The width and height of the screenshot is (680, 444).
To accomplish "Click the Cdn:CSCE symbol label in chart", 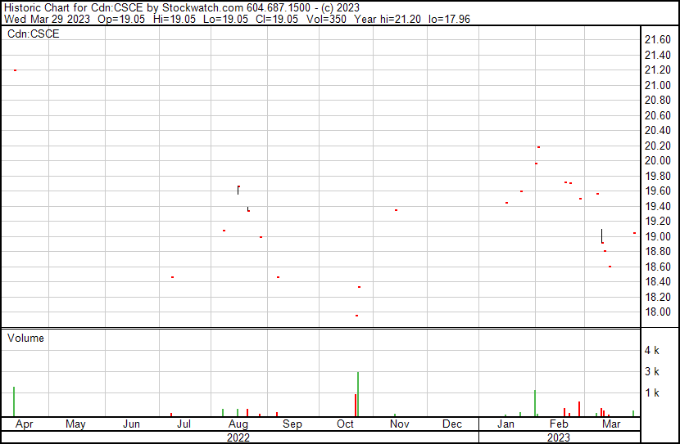I will (x=34, y=34).
